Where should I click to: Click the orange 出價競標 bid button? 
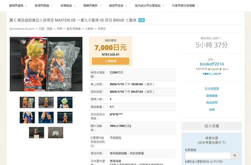coord(110,61)
